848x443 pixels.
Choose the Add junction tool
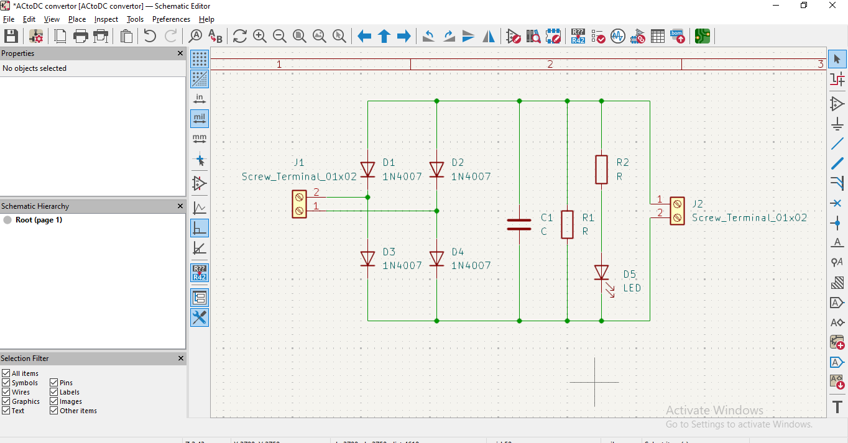[x=837, y=223]
